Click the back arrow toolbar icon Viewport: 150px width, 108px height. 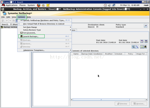coord(7,21)
